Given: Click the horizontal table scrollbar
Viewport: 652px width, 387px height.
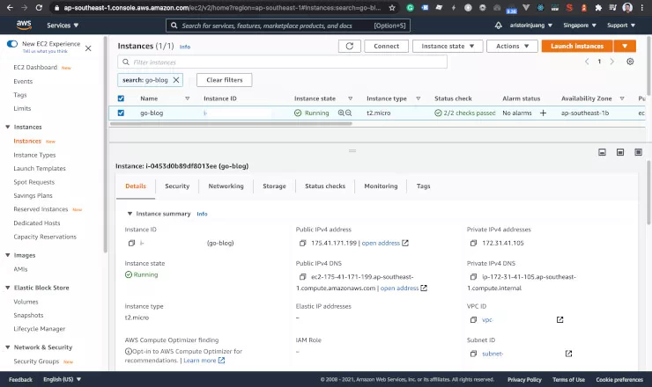Looking at the screenshot, I should (x=231, y=124).
